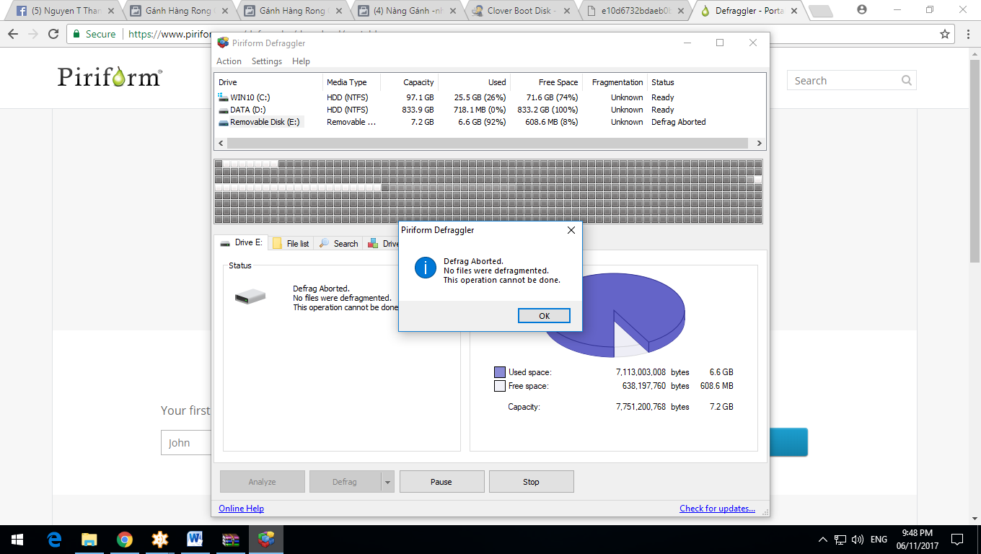
Task: Sort by the Fragmentation column header
Action: click(x=615, y=82)
